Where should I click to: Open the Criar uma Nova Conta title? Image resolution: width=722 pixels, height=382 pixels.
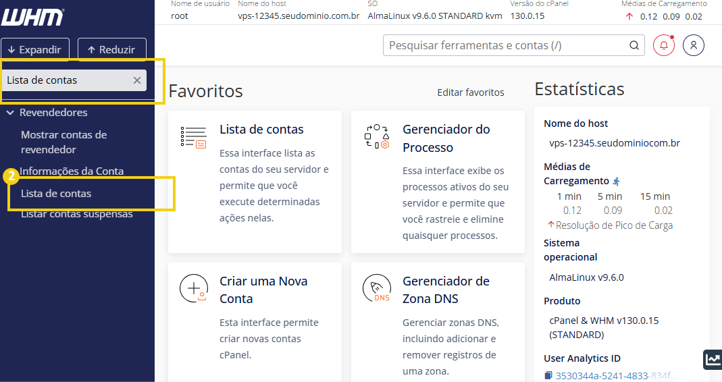(x=263, y=290)
